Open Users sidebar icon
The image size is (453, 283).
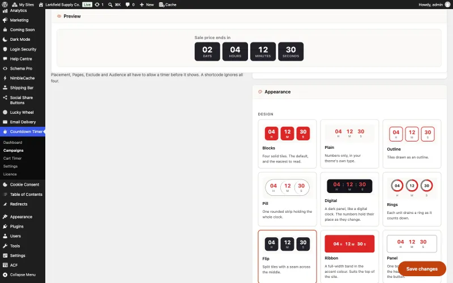[5, 236]
